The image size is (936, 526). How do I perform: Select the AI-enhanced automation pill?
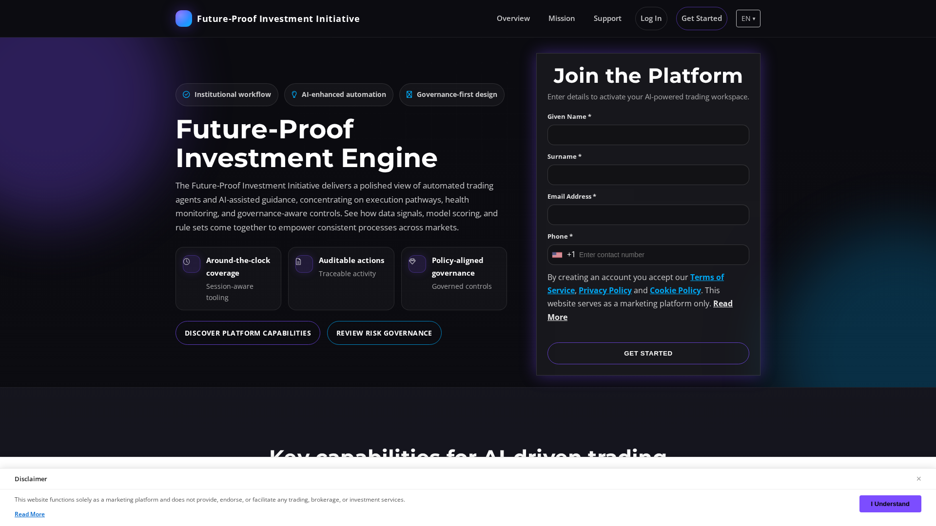coord(339,94)
